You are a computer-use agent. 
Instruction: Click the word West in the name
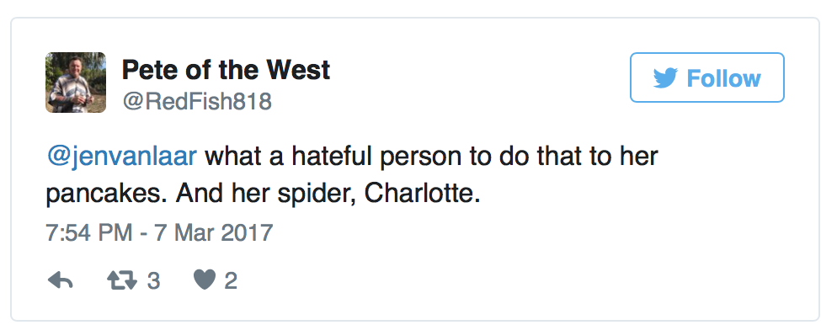[298, 69]
